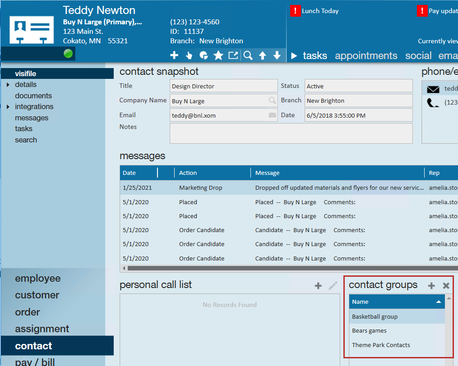Click the Buy N Large (Primary) company link
The width and height of the screenshot is (458, 366).
102,22
